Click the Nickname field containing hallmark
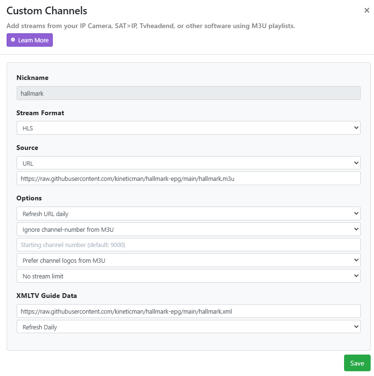374x376 pixels. (188, 93)
